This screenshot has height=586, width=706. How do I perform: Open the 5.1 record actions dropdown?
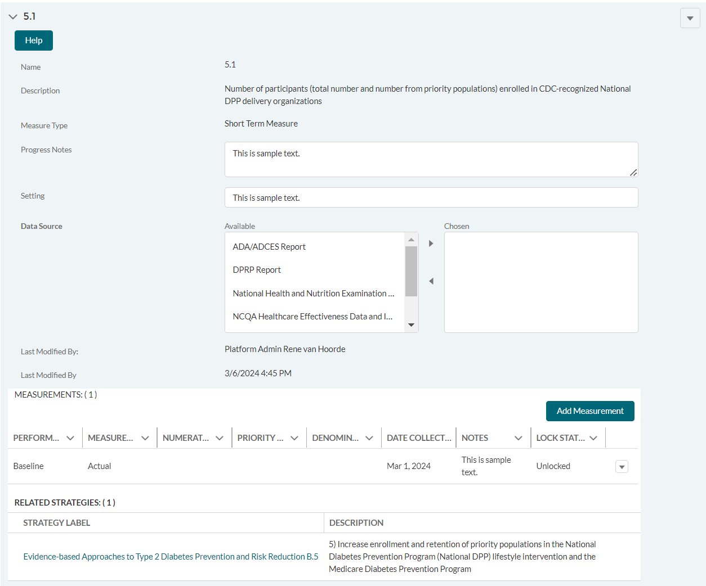[690, 18]
